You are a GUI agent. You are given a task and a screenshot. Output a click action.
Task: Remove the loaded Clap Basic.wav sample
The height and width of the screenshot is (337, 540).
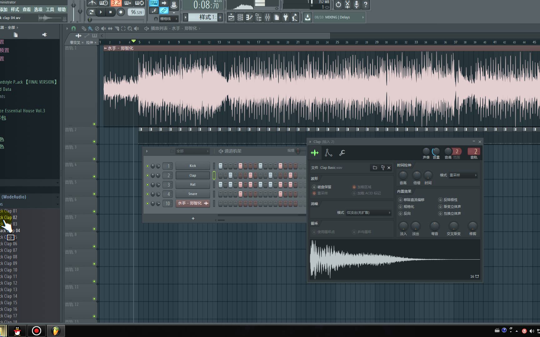389,168
